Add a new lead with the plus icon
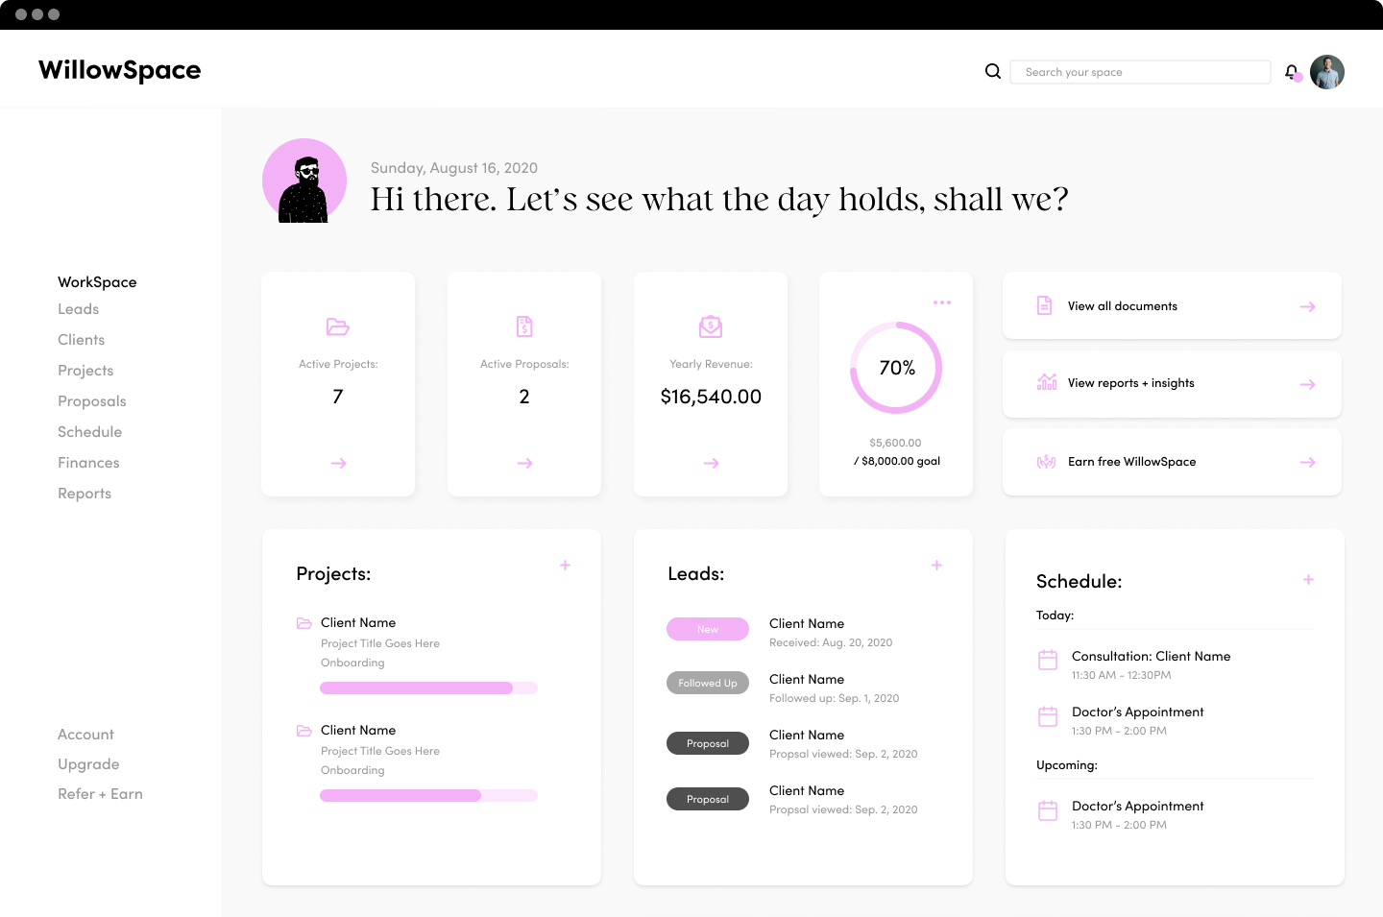This screenshot has height=917, width=1383. click(x=936, y=566)
